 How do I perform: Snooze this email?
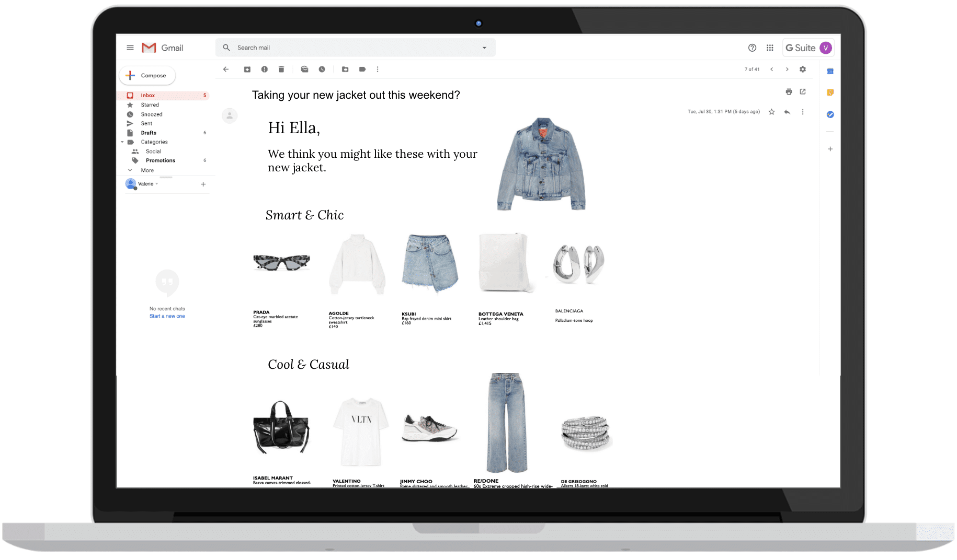click(x=322, y=69)
